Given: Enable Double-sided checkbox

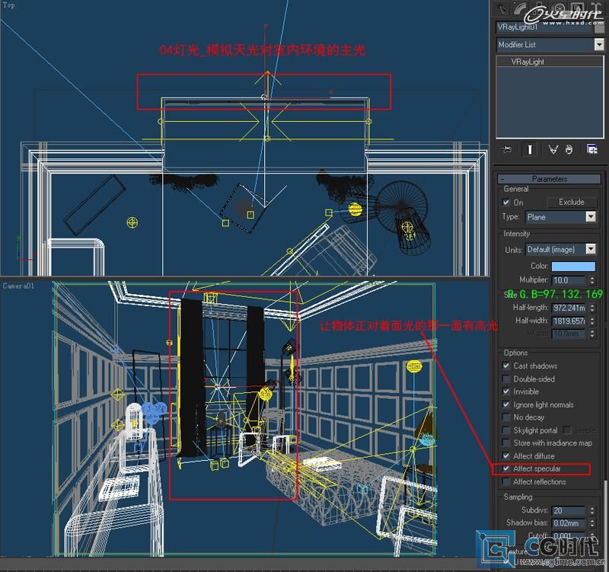Looking at the screenshot, I should [x=506, y=379].
